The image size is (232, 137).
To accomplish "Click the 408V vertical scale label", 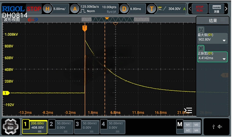I will 9,69.
